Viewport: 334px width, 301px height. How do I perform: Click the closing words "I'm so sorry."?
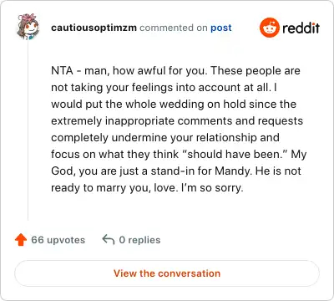(x=212, y=187)
